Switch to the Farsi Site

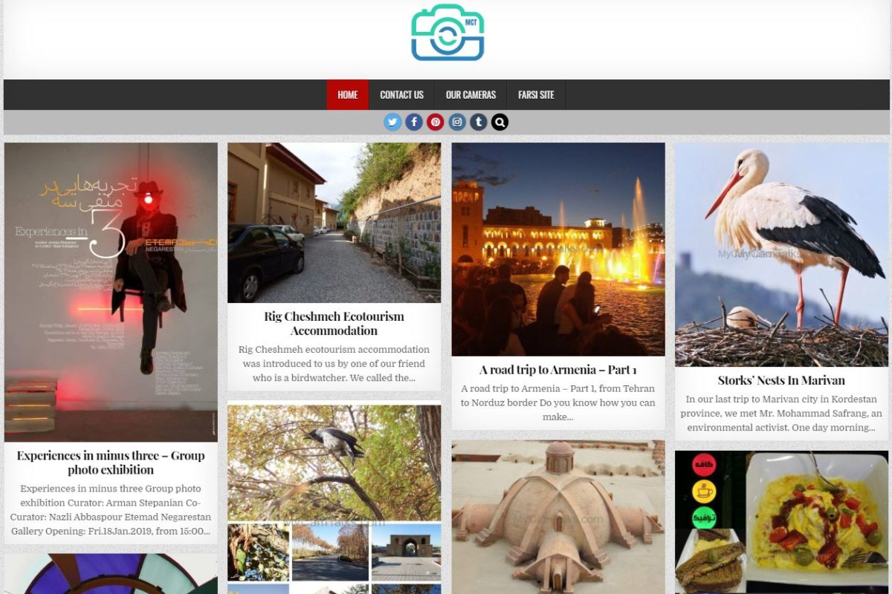tap(536, 95)
